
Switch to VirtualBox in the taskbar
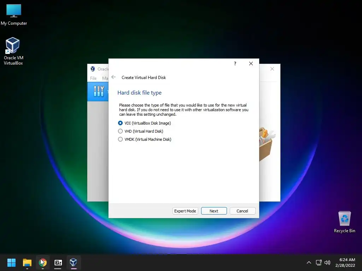[74, 263]
